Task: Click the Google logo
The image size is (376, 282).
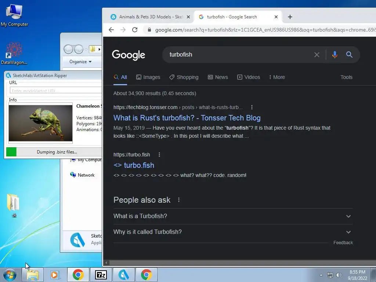Action: 129,55
